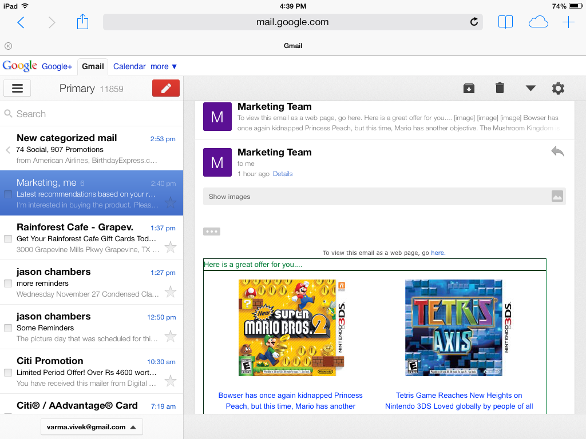Image resolution: width=586 pixels, height=439 pixels.
Task: Open the Calendar tab
Action: pos(129,66)
